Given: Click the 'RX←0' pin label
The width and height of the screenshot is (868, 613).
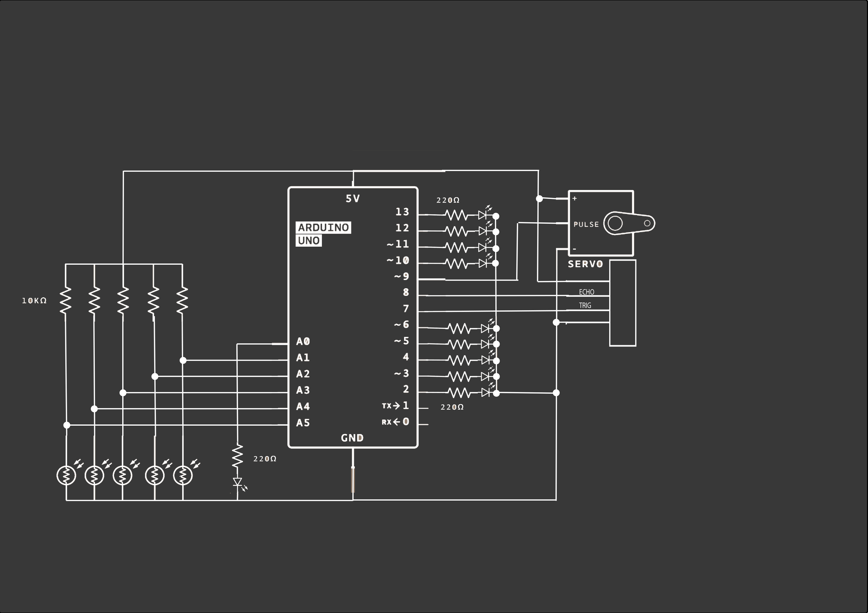Looking at the screenshot, I should (x=395, y=422).
